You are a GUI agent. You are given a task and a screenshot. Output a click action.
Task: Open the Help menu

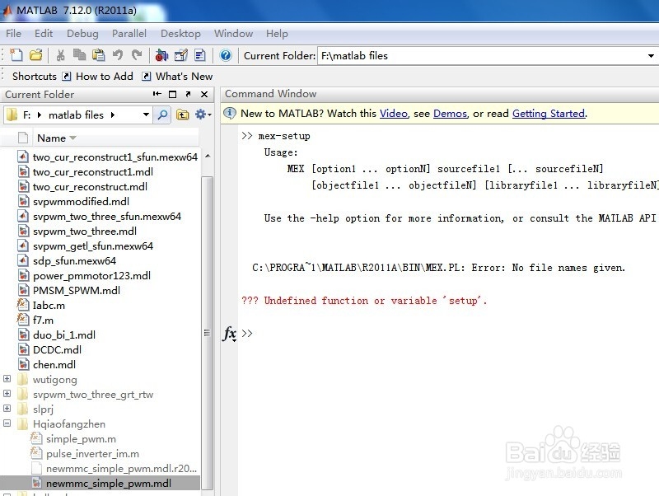[277, 34]
